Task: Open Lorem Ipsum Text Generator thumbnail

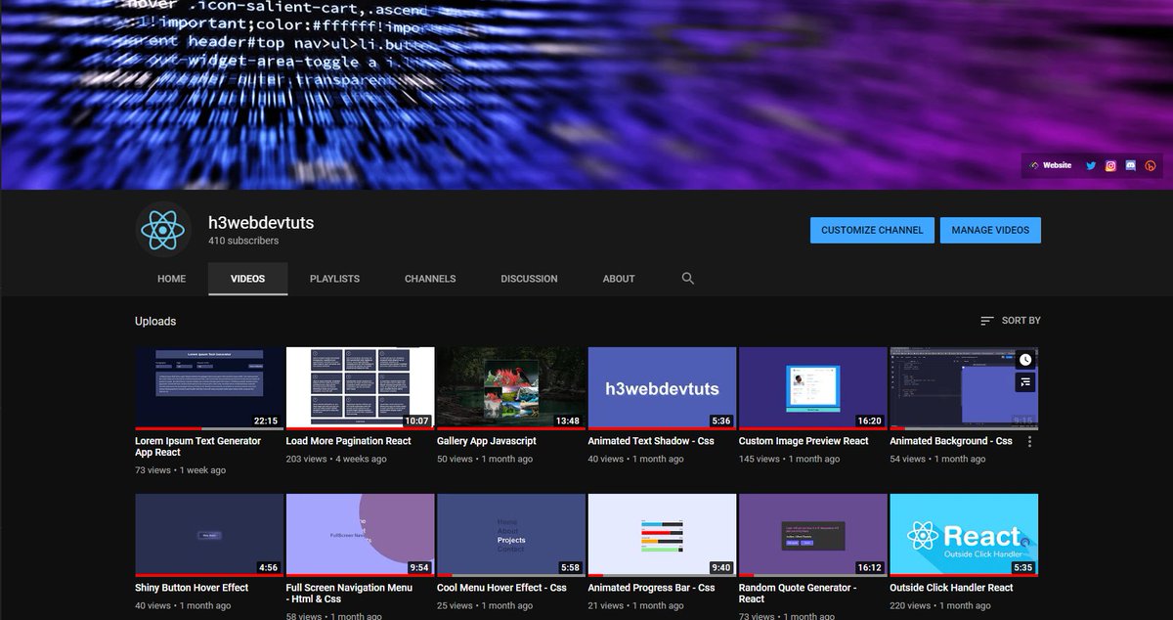Action: click(x=209, y=388)
